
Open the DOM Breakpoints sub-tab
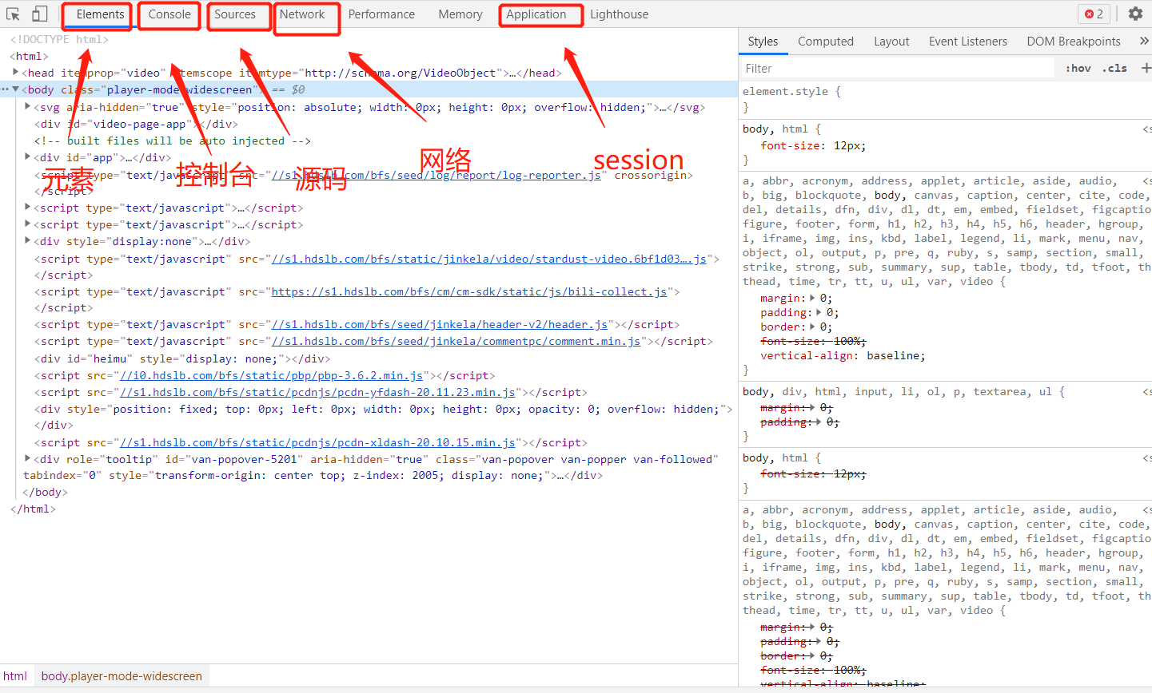click(1074, 42)
